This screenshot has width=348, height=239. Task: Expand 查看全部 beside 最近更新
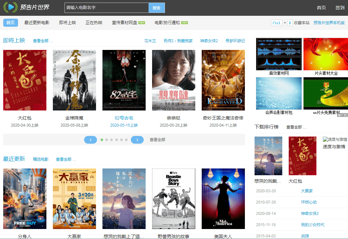tap(66, 159)
